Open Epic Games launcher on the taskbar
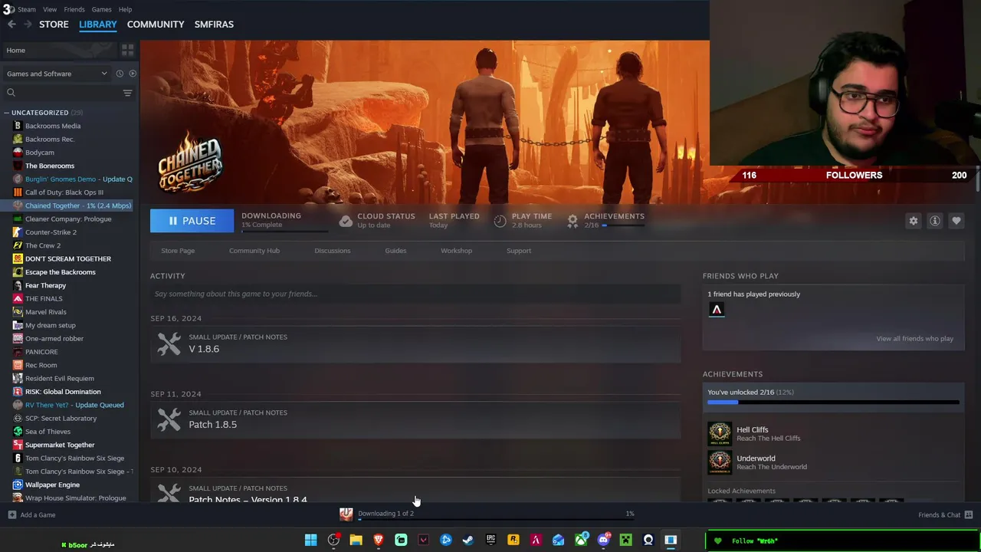The height and width of the screenshot is (552, 981). pyautogui.click(x=490, y=540)
